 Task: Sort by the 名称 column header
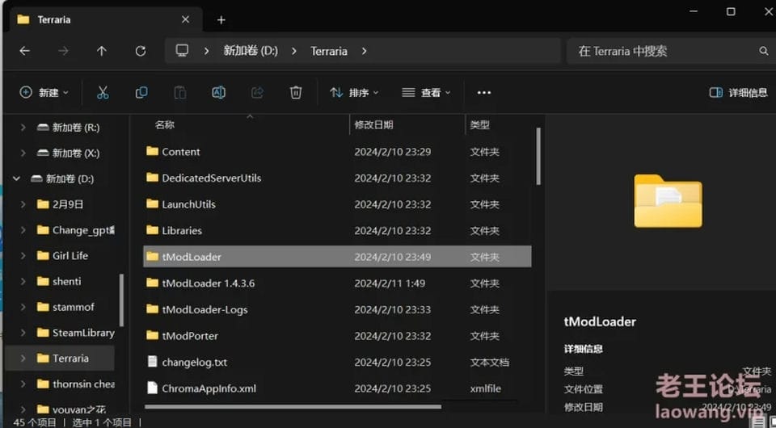pos(164,124)
